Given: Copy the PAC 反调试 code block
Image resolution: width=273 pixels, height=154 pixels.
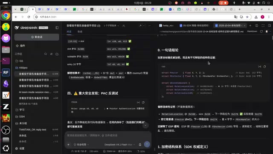Looking at the screenshot, I should coord(143,103).
